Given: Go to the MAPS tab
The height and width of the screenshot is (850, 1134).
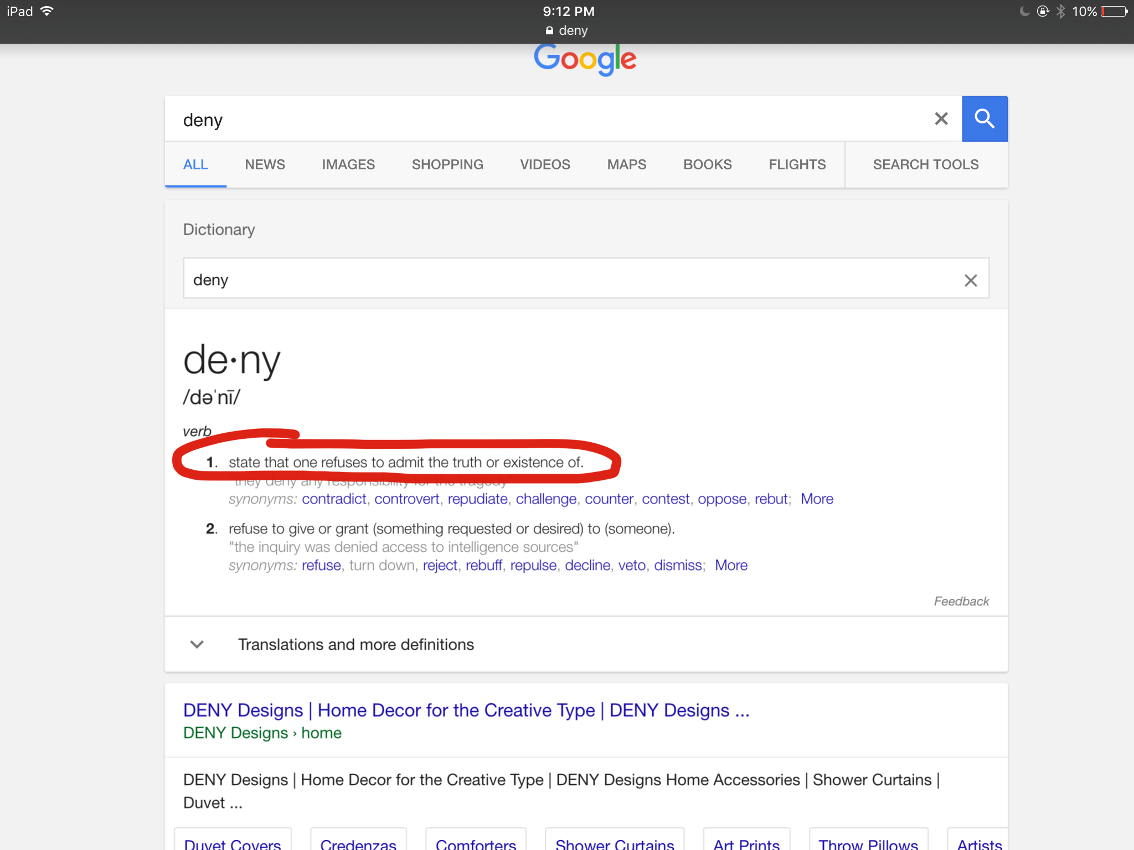Looking at the screenshot, I should (x=626, y=164).
